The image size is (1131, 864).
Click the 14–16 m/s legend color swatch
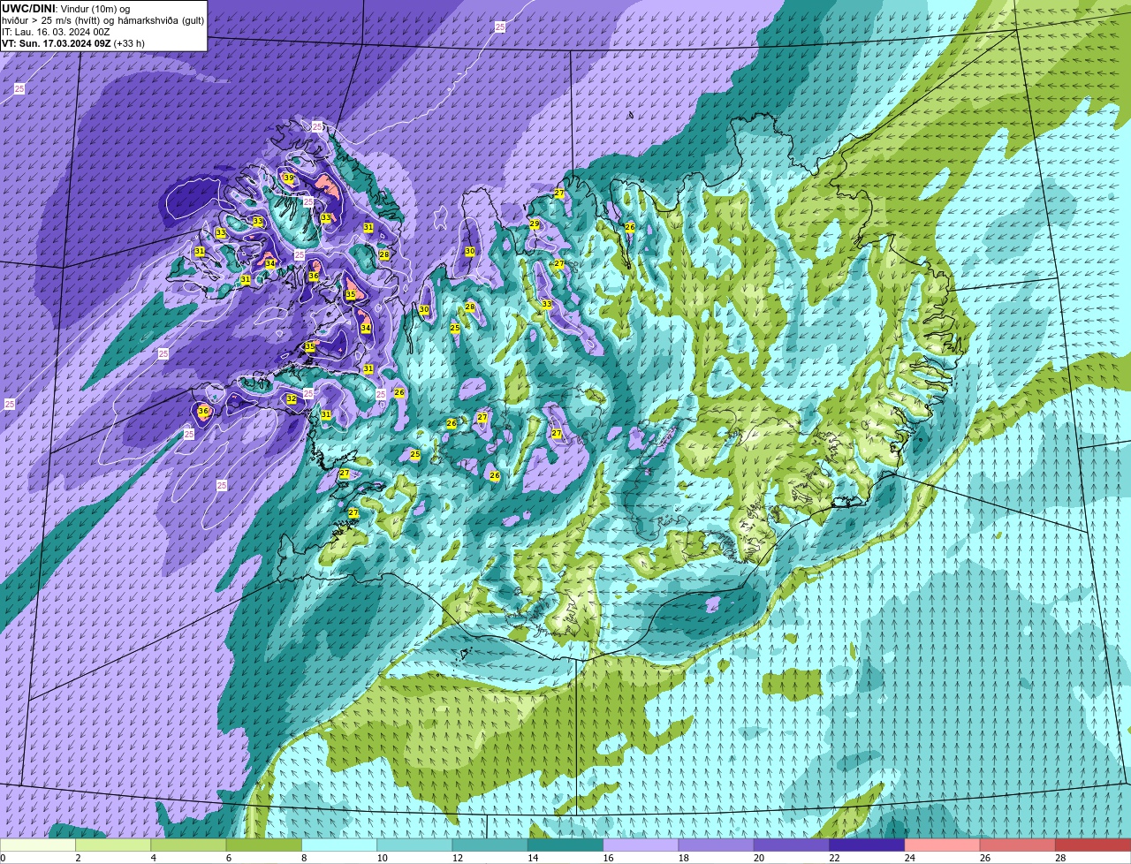click(x=565, y=845)
